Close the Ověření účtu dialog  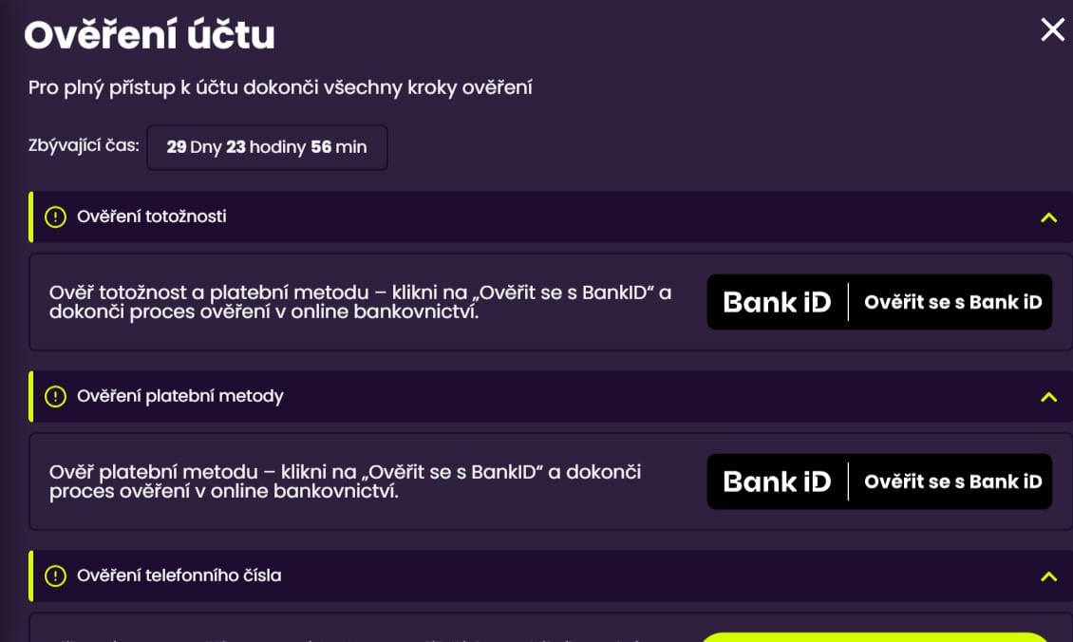tap(1052, 29)
